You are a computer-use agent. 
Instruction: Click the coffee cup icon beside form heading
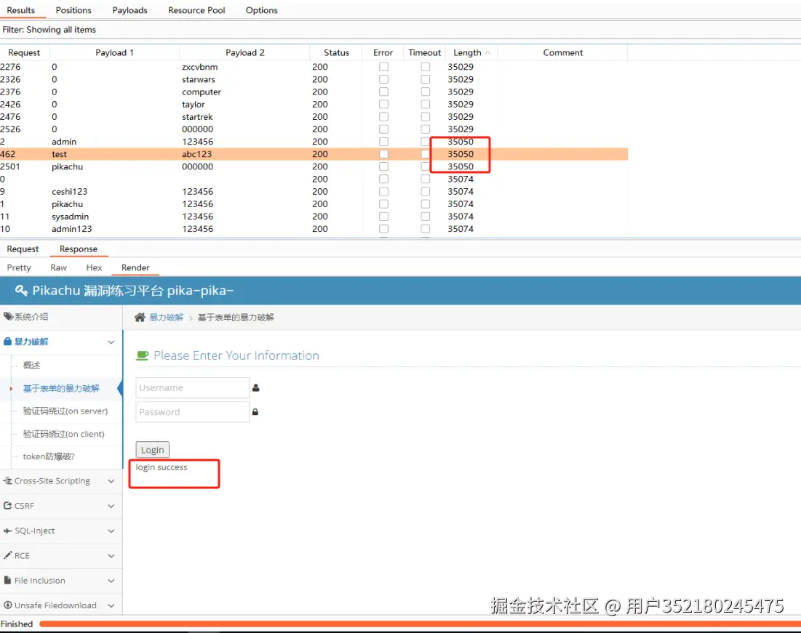pyautogui.click(x=142, y=355)
